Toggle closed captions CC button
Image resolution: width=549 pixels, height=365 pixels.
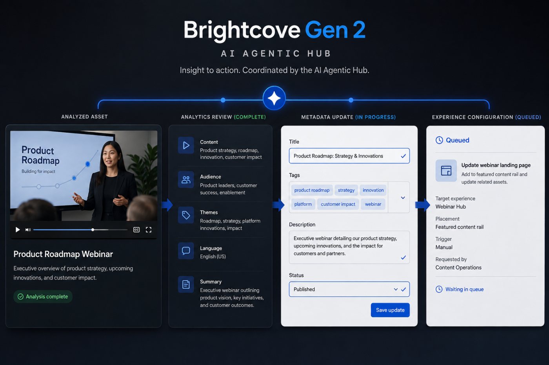coord(136,230)
